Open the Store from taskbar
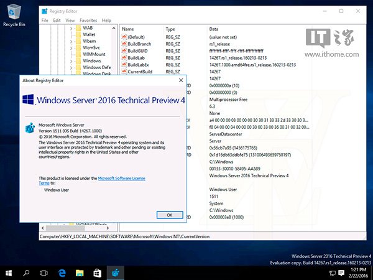Screen dimensions: 373x280 [x=98, y=273]
